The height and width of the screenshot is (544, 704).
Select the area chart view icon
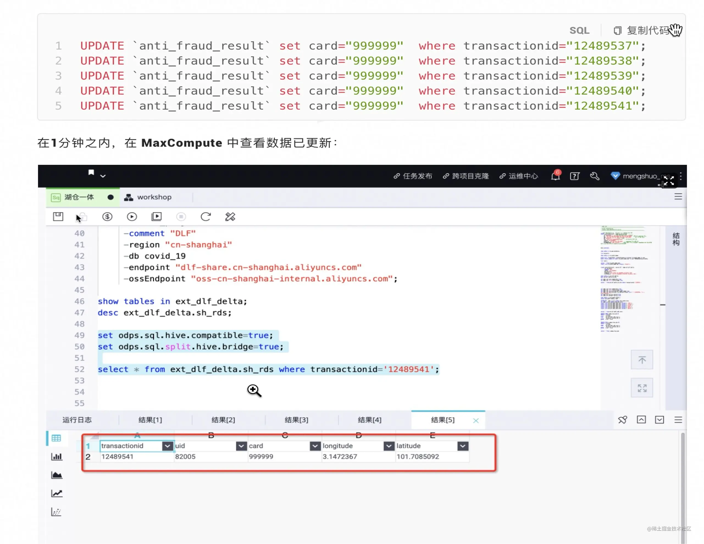pyautogui.click(x=56, y=475)
